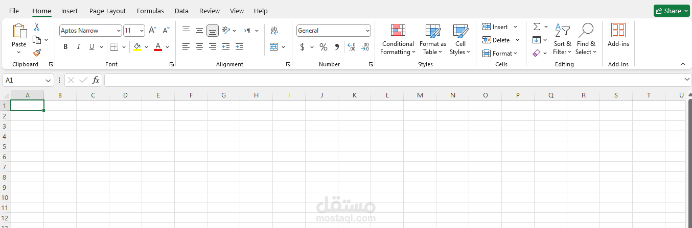692x228 pixels.
Task: Open Font dialog launcher
Action: pyautogui.click(x=171, y=64)
